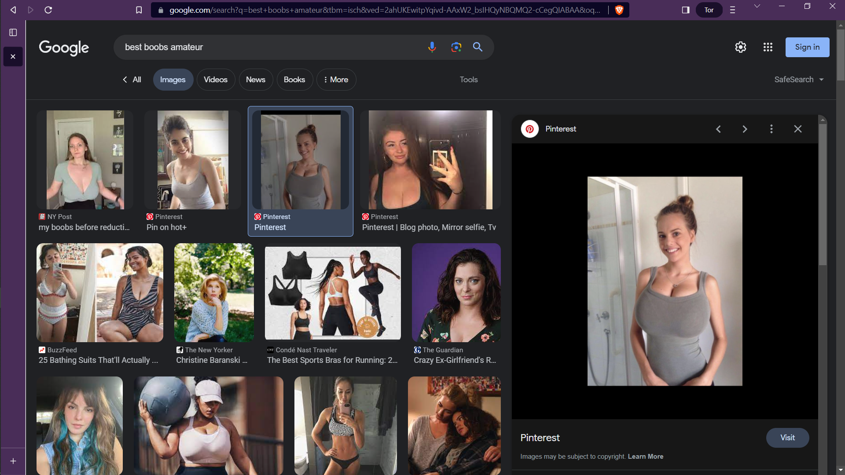Toggle the browser sidebar panel
Viewport: 845px width, 475px height.
pyautogui.click(x=686, y=10)
